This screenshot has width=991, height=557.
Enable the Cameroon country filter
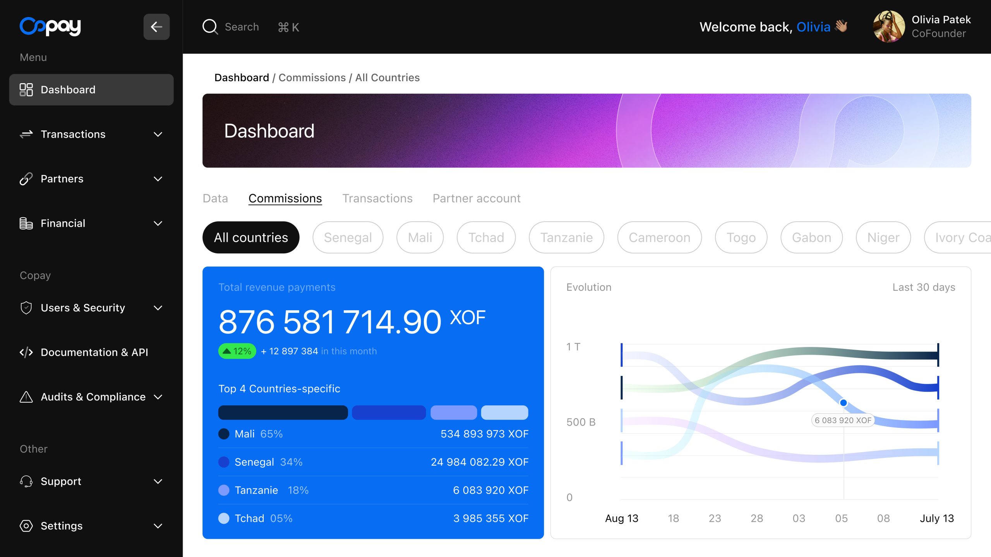point(659,237)
